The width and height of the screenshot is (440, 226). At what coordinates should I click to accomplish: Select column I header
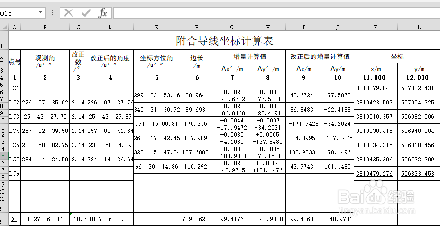[303, 27]
